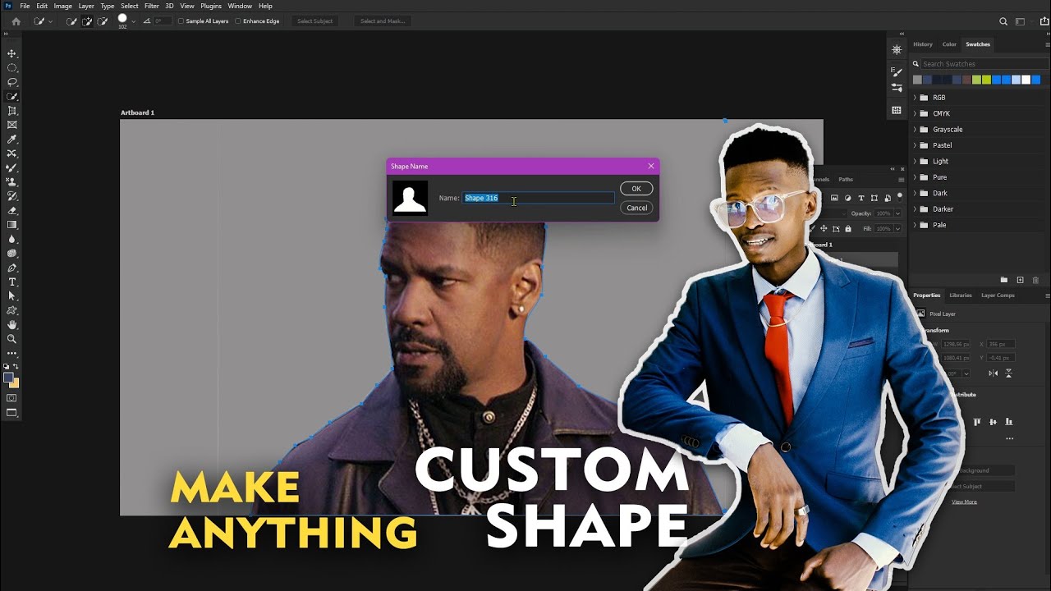Click the shape Name input field
Viewport: 1051px width, 591px height.
[x=539, y=198]
